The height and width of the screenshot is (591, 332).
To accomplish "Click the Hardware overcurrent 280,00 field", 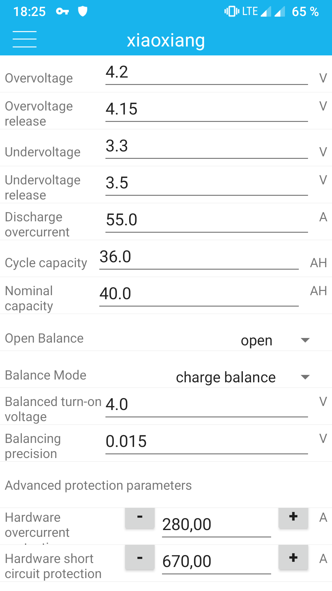I will pyautogui.click(x=216, y=525).
